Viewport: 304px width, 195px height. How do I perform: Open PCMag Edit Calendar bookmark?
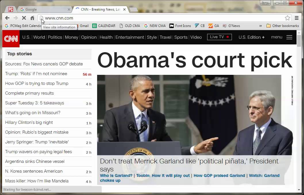pyautogui.click(x=23, y=26)
